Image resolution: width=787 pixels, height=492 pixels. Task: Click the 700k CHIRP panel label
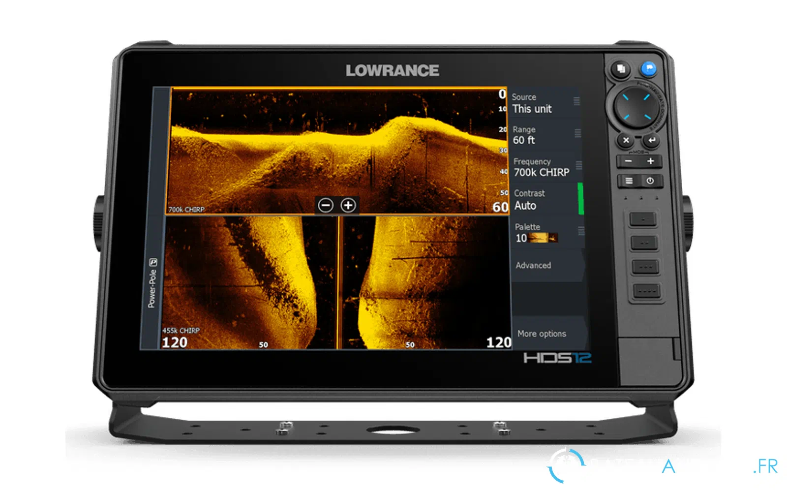click(x=186, y=210)
